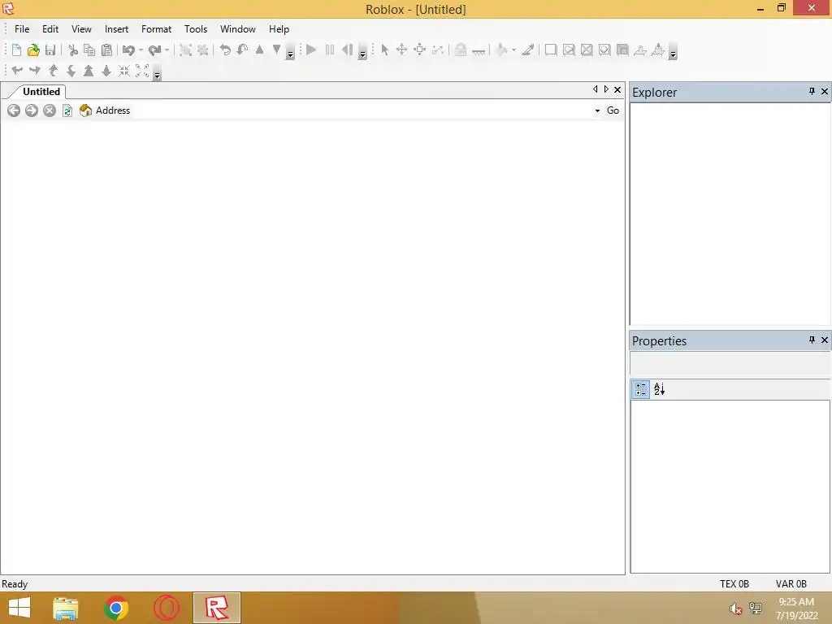Select the arrow pointer selection tool
The width and height of the screenshot is (832, 624).
(384, 50)
